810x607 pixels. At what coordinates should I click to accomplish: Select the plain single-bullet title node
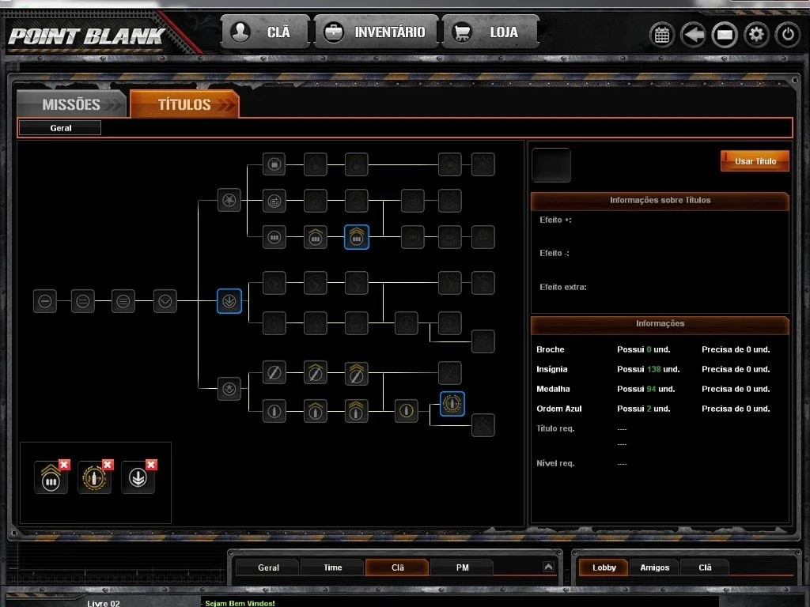[274, 411]
